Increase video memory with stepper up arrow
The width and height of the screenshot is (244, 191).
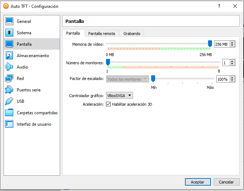(x=232, y=42)
